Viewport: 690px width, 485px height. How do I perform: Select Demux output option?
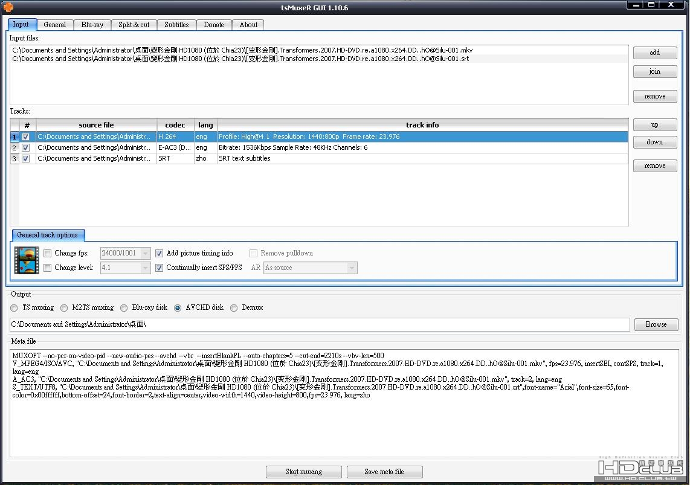[234, 308]
